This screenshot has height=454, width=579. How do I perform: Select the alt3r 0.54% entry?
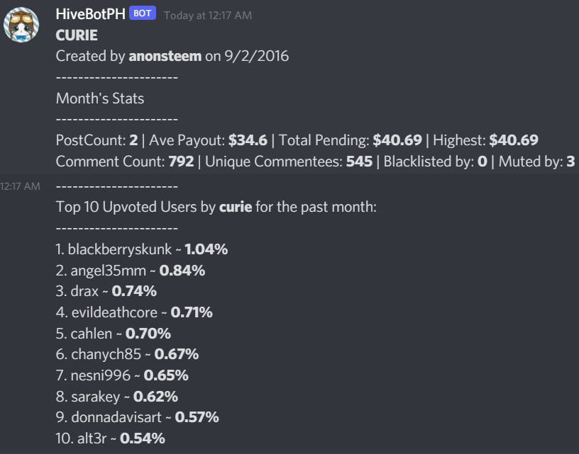click(x=111, y=438)
